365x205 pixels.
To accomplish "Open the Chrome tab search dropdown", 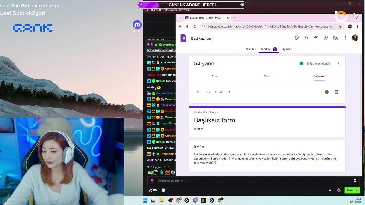I will point(179,18).
